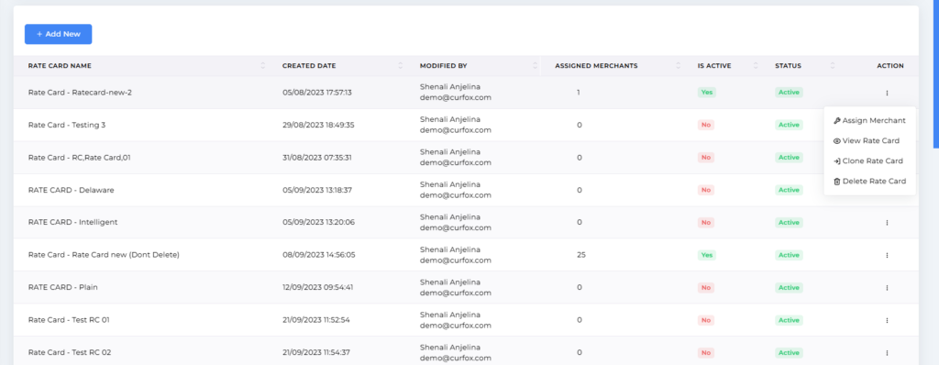Sort by Is Active column arrows
939x365 pixels.
pyautogui.click(x=756, y=66)
